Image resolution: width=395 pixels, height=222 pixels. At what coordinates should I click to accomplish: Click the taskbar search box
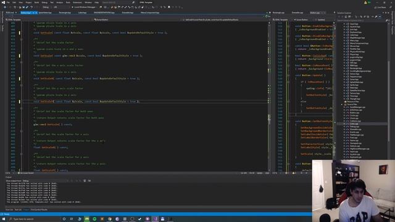pyautogui.click(x=34, y=219)
